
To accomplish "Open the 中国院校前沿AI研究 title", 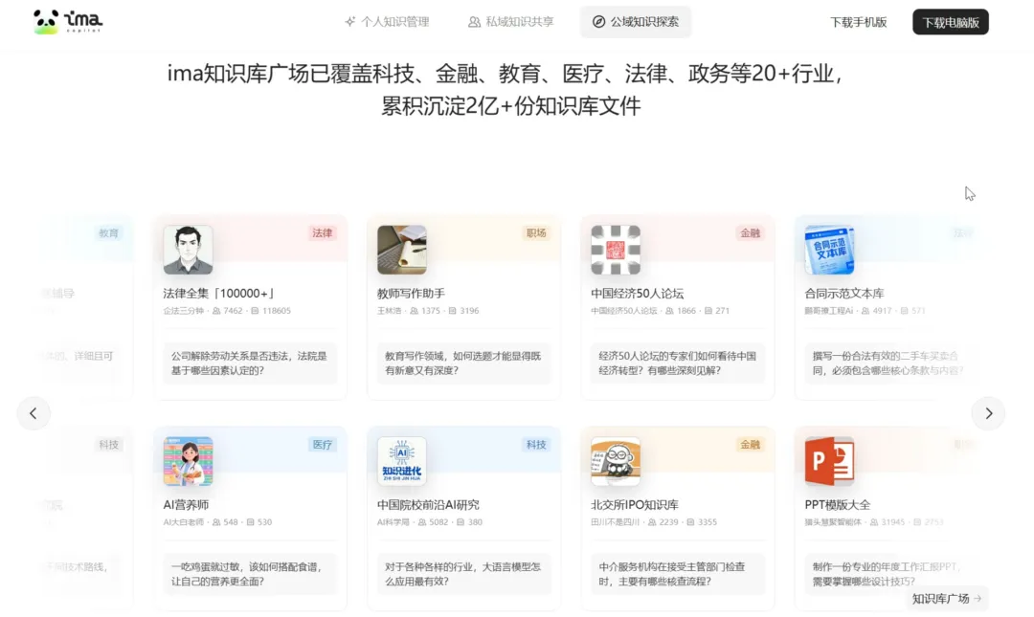I will [428, 505].
